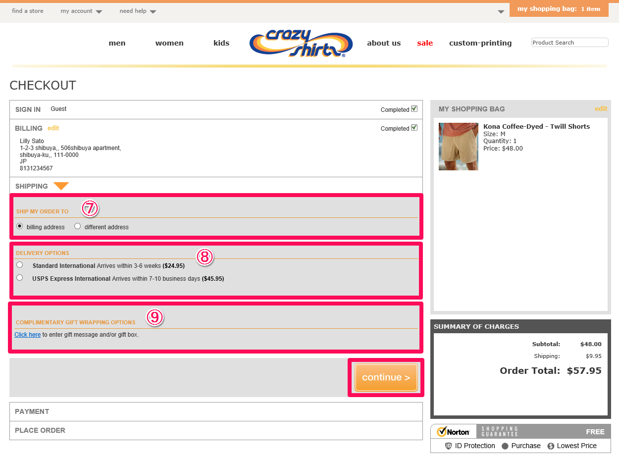
Task: Select the different address radio button
Action: point(77,226)
